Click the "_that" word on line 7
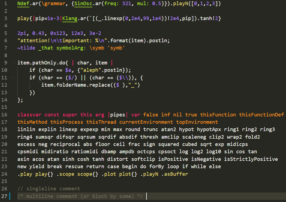The image size is (286, 202). [46, 48]
